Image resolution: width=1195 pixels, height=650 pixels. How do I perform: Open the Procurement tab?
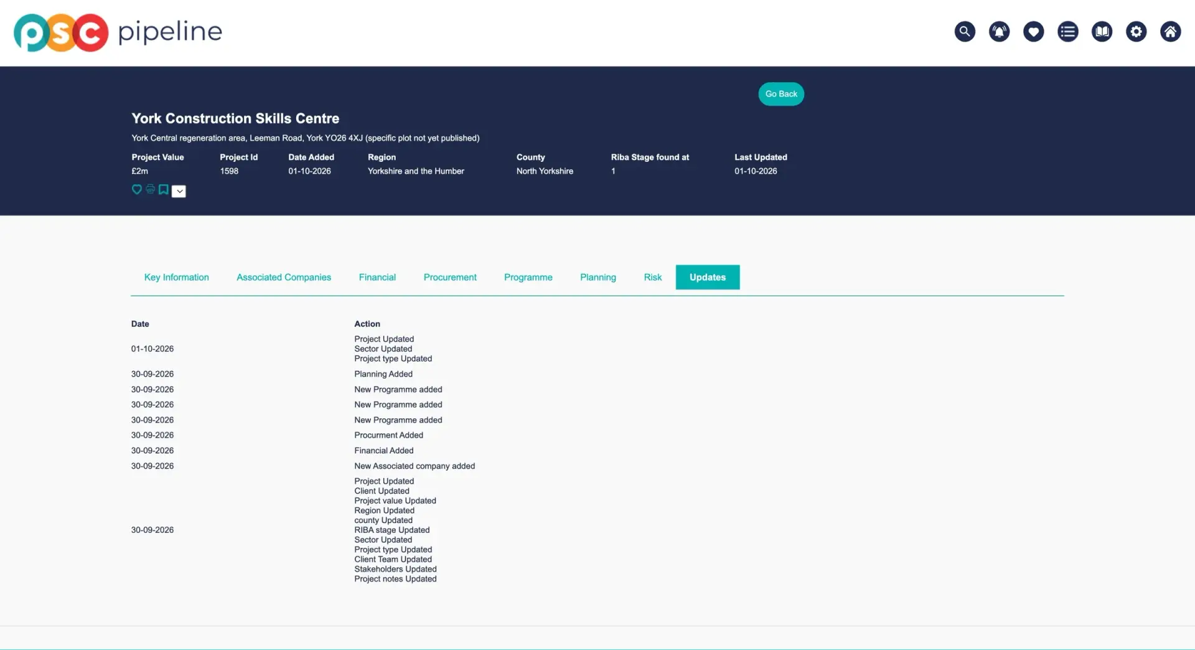coord(450,277)
